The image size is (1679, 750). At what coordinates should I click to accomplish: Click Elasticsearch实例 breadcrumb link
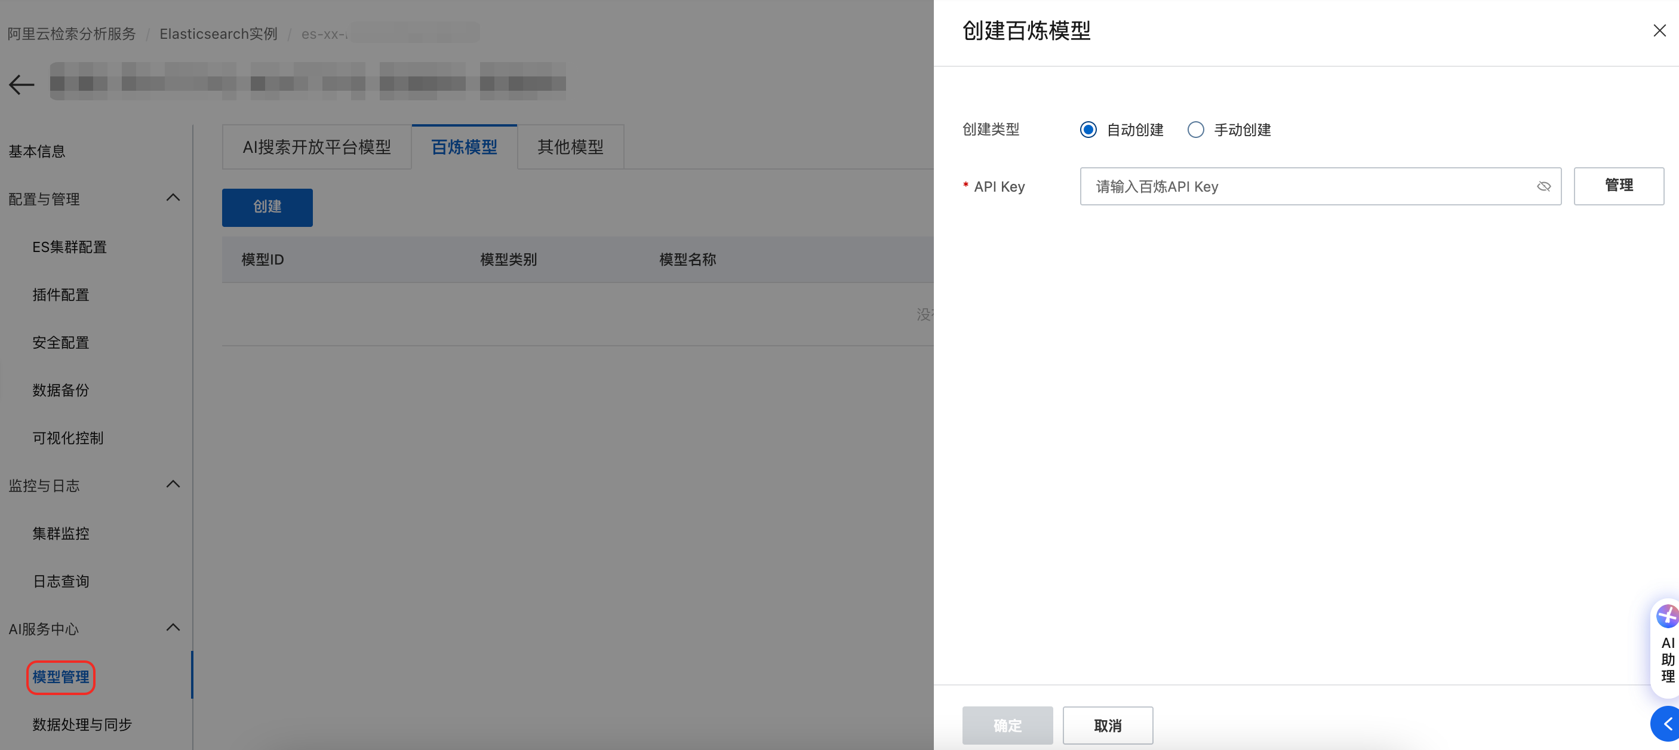pos(219,34)
